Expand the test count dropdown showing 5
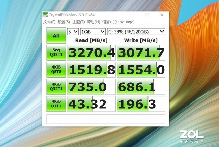Image resolution: width=219 pixels, height=147 pixels. tap(73, 32)
